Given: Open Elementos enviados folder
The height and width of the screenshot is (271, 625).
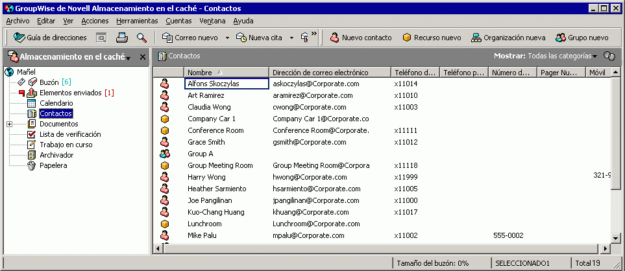Looking at the screenshot, I should 70,93.
